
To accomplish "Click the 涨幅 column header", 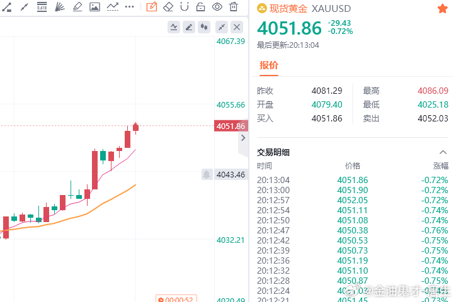I will pyautogui.click(x=441, y=166).
